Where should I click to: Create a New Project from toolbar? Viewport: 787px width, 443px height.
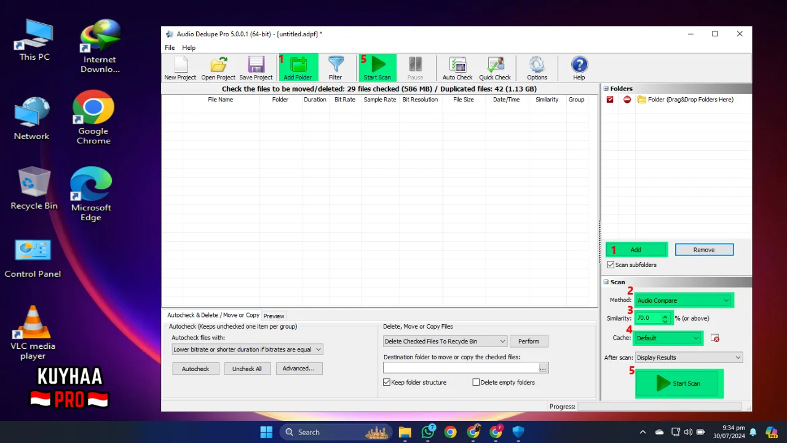click(x=180, y=68)
